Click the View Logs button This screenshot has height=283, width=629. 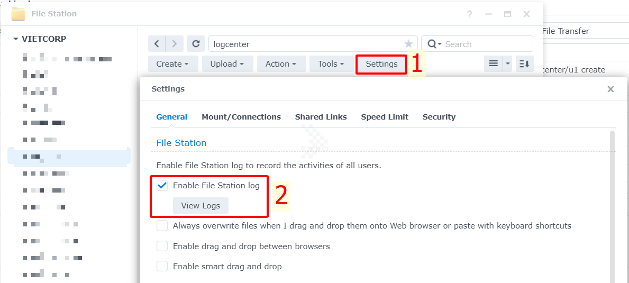click(200, 206)
